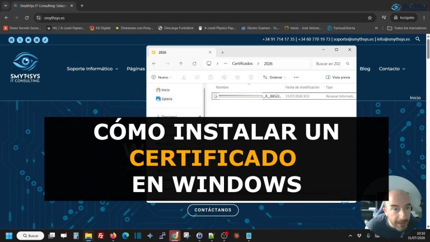The width and height of the screenshot is (430, 242).
Task: Click the Incógnito profile button
Action: (x=404, y=18)
